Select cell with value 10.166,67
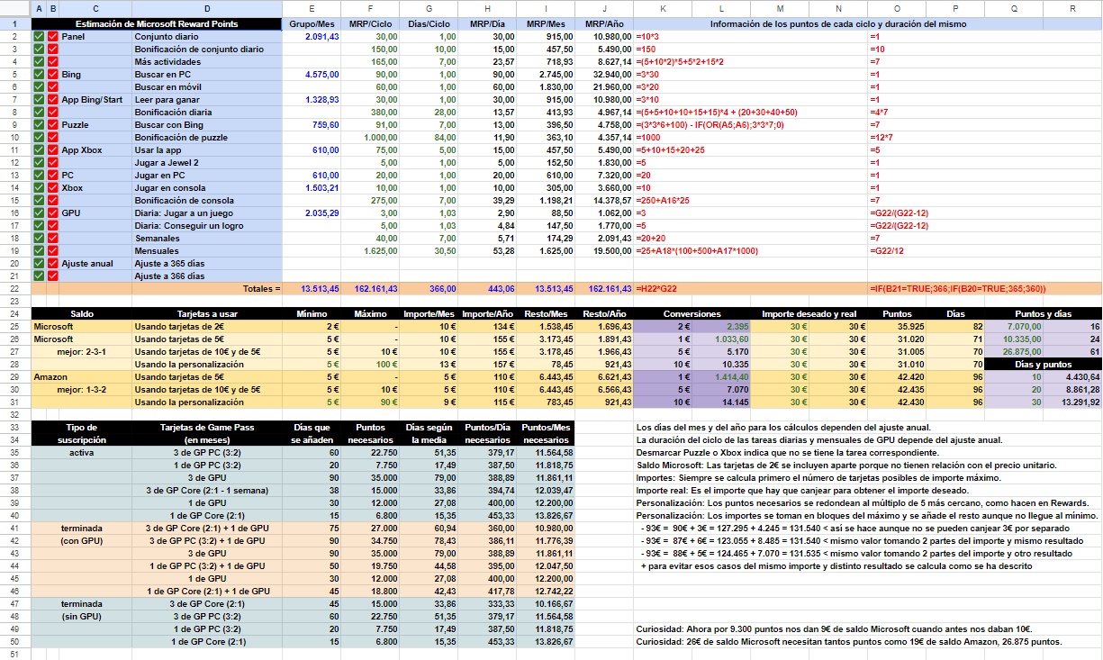Screen dimensions: 1103x660 546,603
